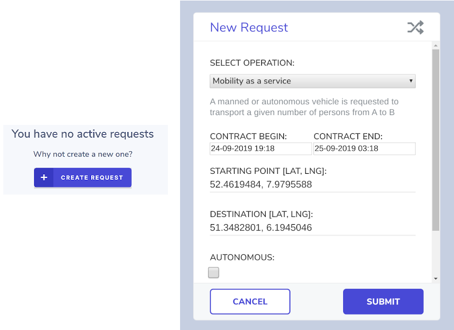454x330 pixels.
Task: Click the scrollbar up arrow in the form
Action: (x=436, y=45)
